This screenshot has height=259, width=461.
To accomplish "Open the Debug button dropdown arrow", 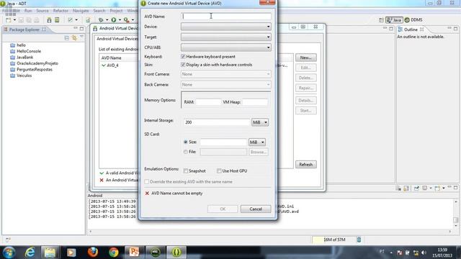I will [107, 20].
